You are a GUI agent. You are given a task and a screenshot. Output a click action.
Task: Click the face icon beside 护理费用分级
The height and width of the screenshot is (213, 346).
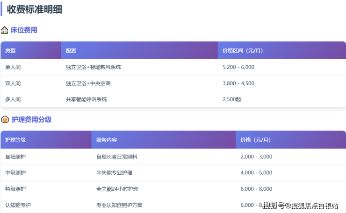tap(5, 120)
